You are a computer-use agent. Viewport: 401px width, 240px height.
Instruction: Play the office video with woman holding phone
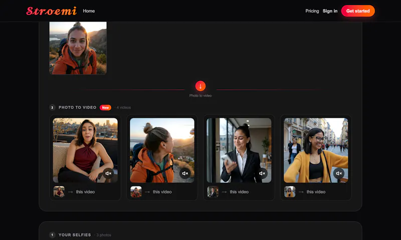239,150
